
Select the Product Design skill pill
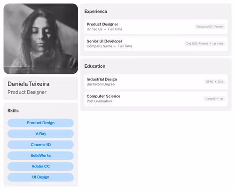click(x=40, y=123)
